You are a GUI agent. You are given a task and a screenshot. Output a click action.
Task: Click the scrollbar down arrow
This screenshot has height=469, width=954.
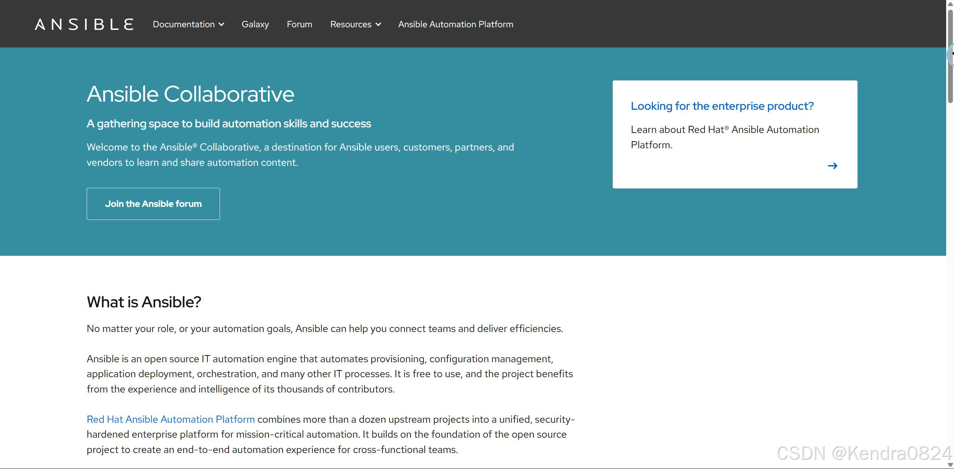(x=950, y=465)
